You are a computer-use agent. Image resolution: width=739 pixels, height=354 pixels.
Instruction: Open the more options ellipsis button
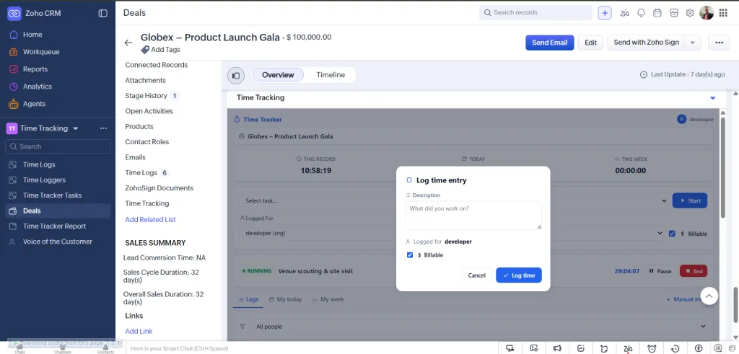pyautogui.click(x=719, y=43)
